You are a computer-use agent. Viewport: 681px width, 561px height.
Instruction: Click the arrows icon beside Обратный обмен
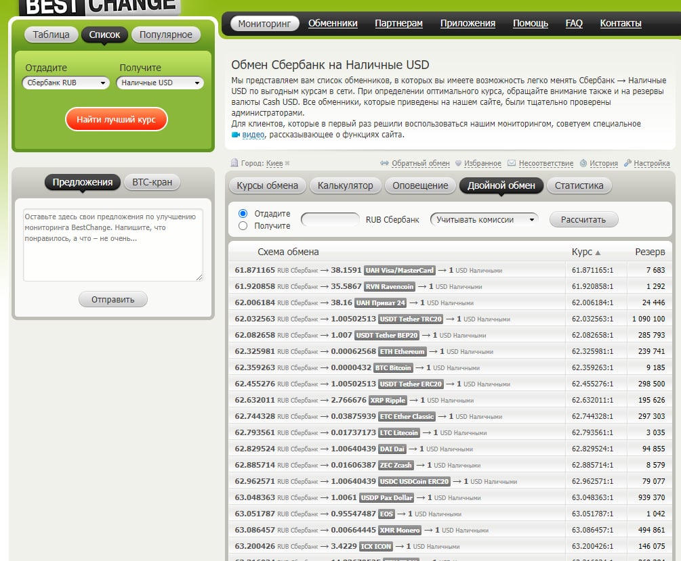pyautogui.click(x=384, y=163)
